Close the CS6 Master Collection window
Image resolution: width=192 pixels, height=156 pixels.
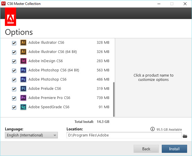coord(185,4)
